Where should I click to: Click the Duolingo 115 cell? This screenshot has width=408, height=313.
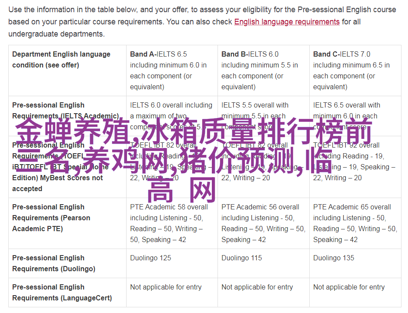pos(241,258)
